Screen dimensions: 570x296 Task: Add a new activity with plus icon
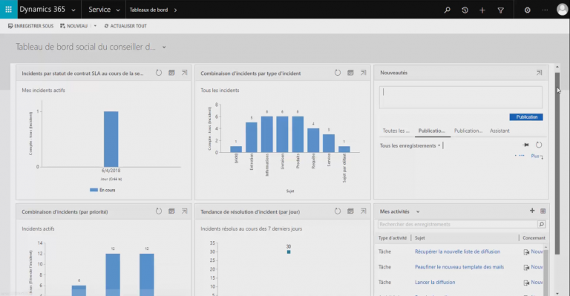(x=532, y=211)
